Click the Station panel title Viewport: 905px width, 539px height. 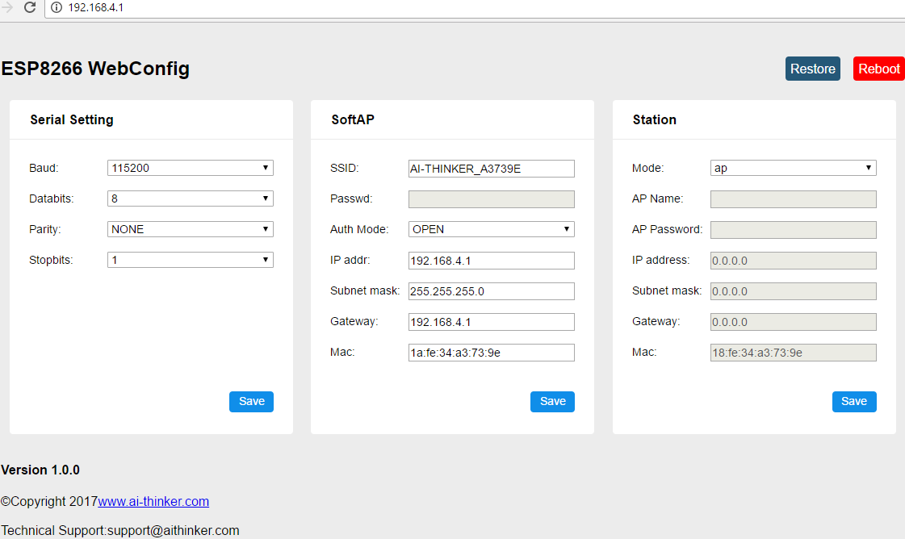(x=655, y=119)
